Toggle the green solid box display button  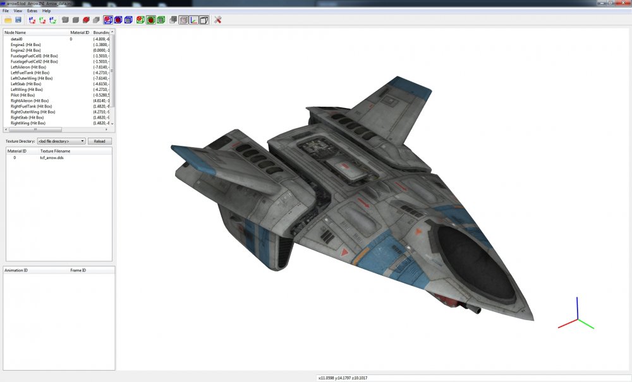tap(161, 20)
